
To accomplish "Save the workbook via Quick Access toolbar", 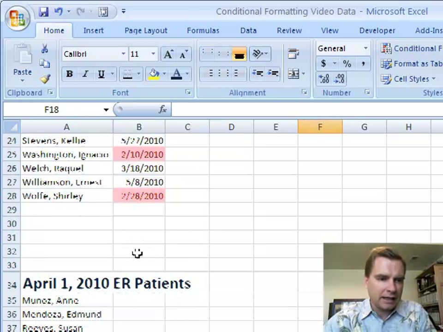I will tap(43, 12).
